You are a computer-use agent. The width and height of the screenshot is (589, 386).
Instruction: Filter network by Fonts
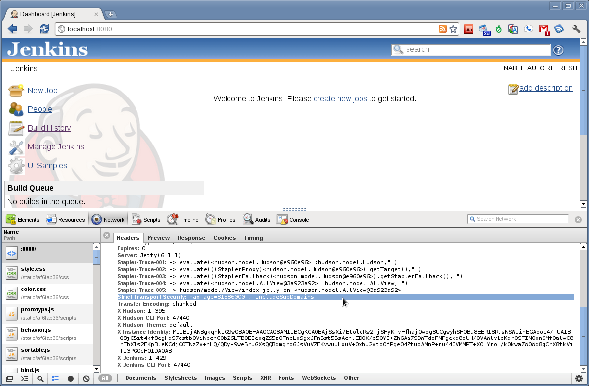click(x=286, y=378)
